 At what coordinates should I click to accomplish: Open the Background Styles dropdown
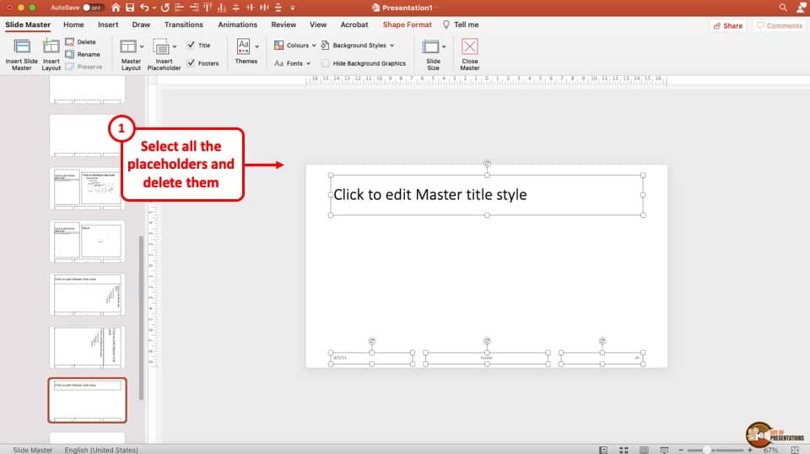[358, 45]
